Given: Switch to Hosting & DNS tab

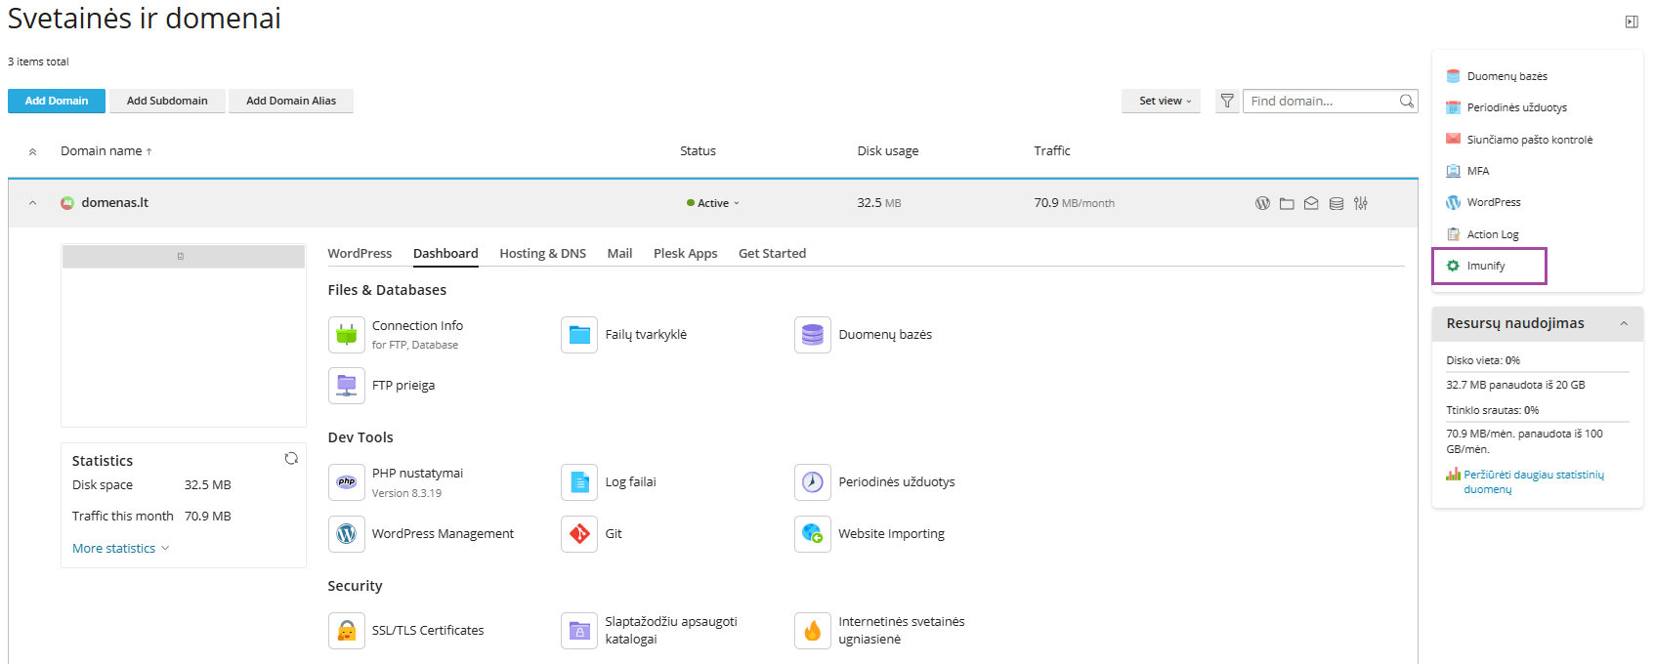Looking at the screenshot, I should [543, 253].
